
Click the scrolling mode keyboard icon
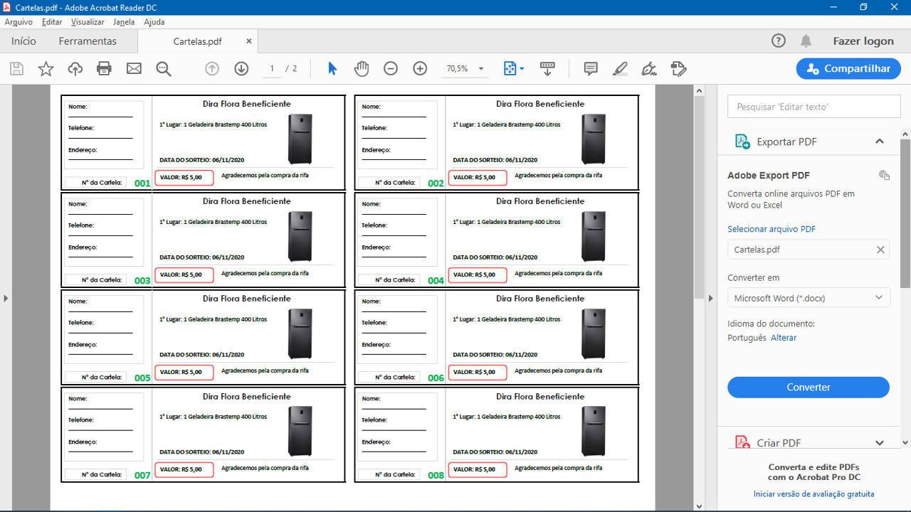[x=547, y=68]
